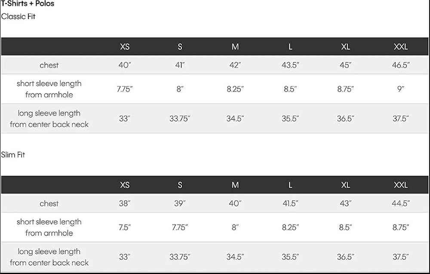The width and height of the screenshot is (430, 274).
Task: Click chest row label in Slim Fit table
Action: click(49, 203)
